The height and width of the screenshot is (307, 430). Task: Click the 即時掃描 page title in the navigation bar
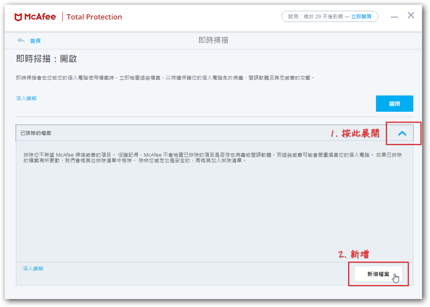[213, 41]
